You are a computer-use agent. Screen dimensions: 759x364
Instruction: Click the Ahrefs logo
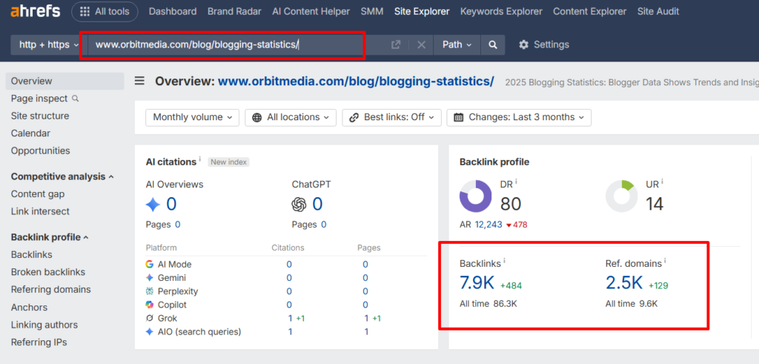pos(36,11)
